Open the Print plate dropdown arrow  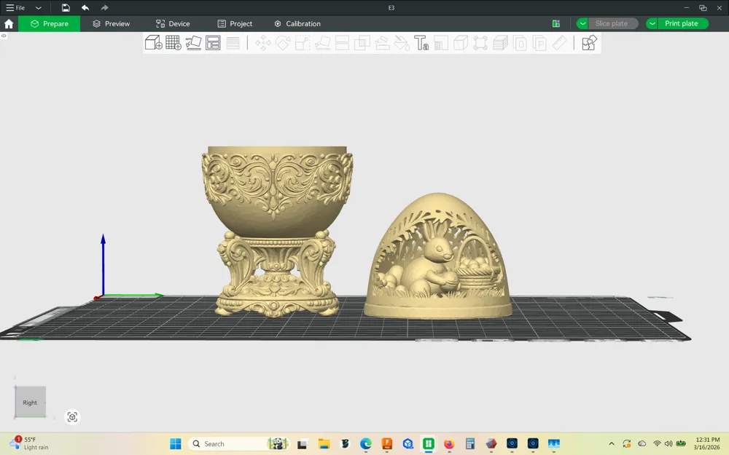(652, 24)
